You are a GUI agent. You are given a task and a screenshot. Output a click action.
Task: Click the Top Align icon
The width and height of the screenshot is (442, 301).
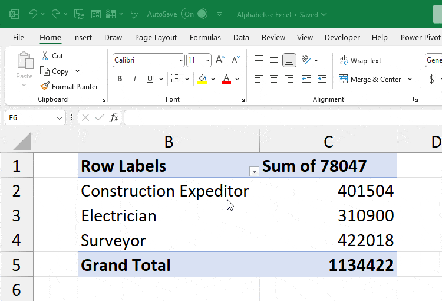(259, 60)
